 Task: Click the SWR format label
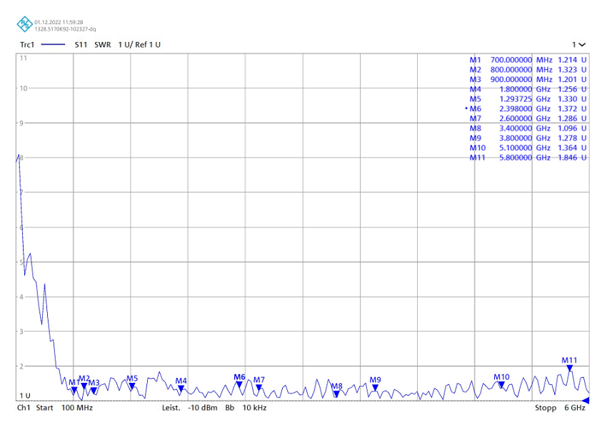pyautogui.click(x=103, y=45)
